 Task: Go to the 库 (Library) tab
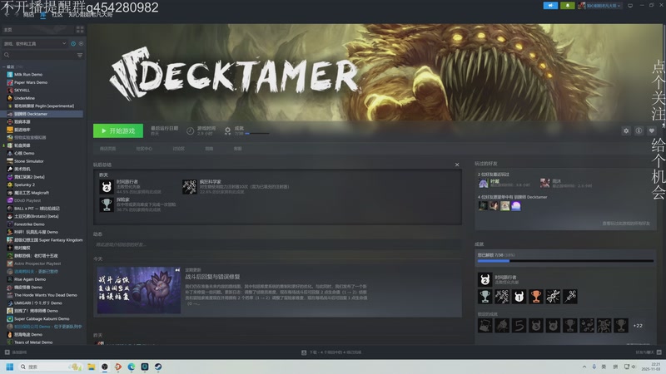(x=43, y=14)
